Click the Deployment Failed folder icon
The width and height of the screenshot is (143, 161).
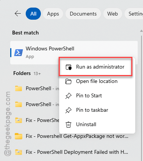coord(19,152)
